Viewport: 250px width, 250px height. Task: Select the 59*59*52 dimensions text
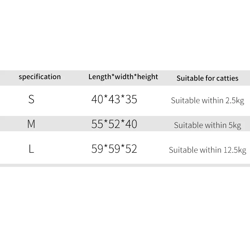click(x=114, y=149)
